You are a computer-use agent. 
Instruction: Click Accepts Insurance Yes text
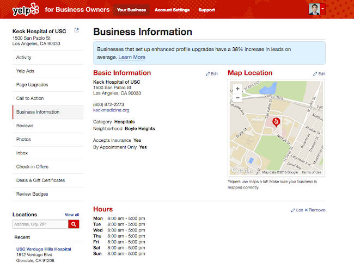(x=117, y=140)
